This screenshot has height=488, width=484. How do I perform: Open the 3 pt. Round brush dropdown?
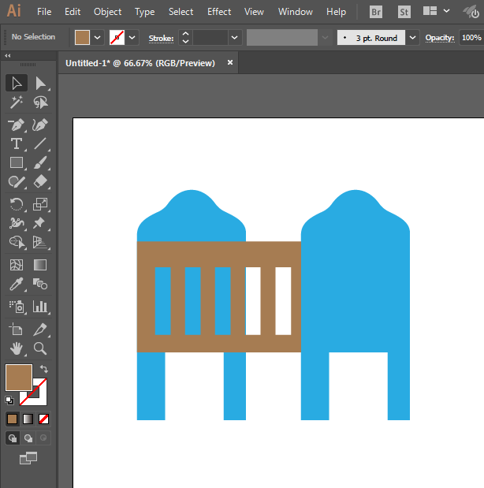pos(414,38)
